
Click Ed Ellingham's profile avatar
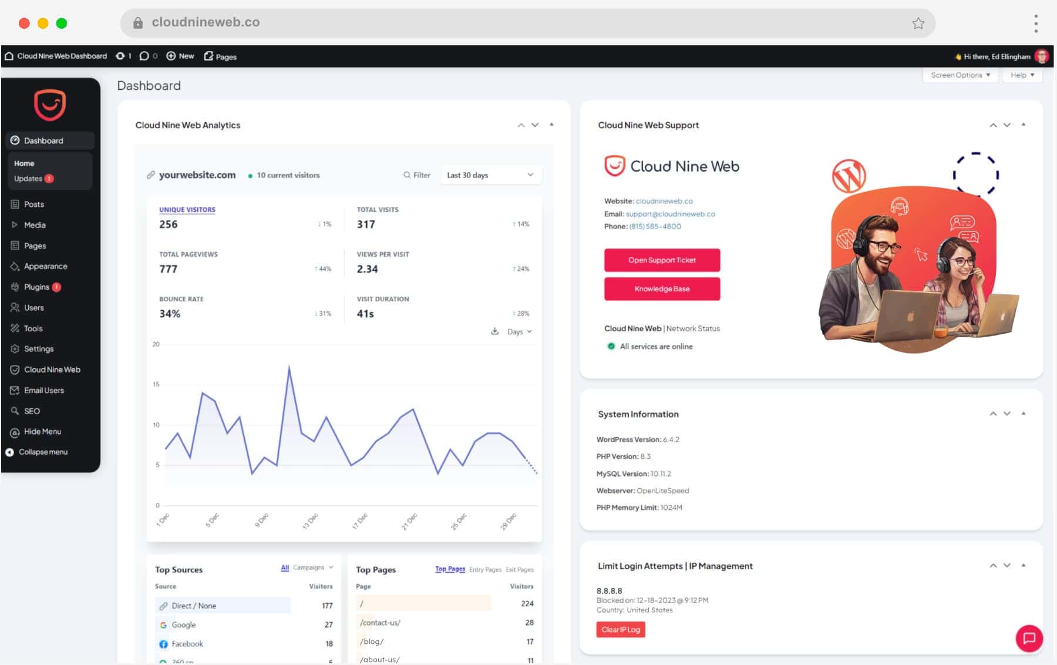(1042, 56)
